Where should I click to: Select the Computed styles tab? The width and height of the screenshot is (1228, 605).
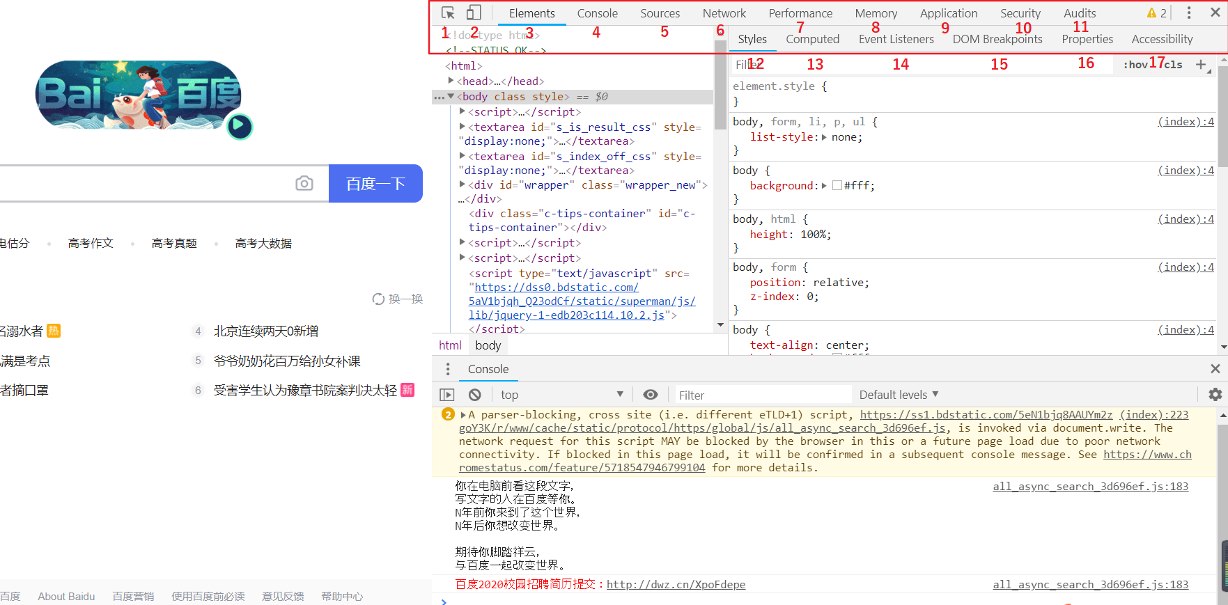pos(812,39)
